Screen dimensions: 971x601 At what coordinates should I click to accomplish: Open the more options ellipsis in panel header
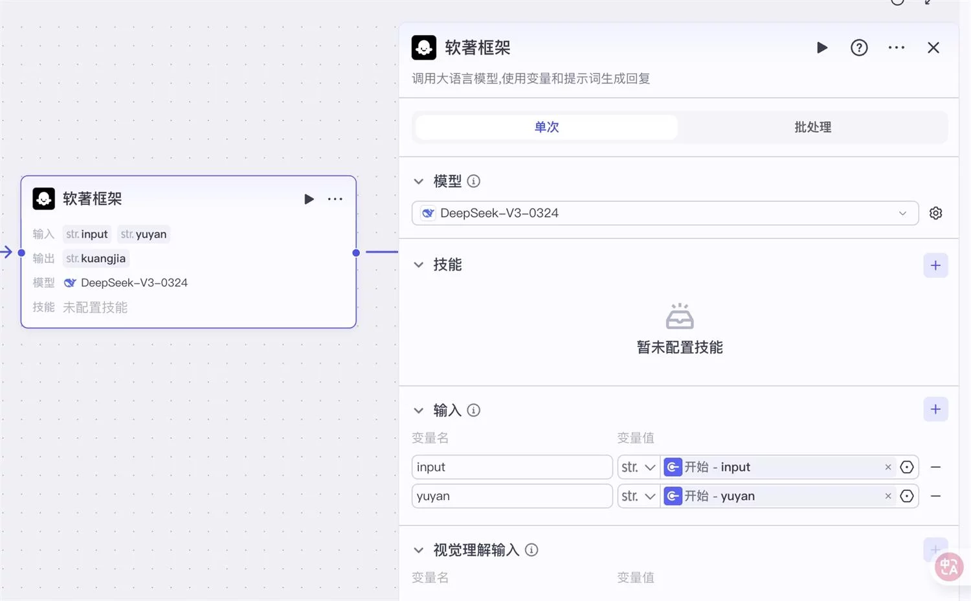[896, 47]
